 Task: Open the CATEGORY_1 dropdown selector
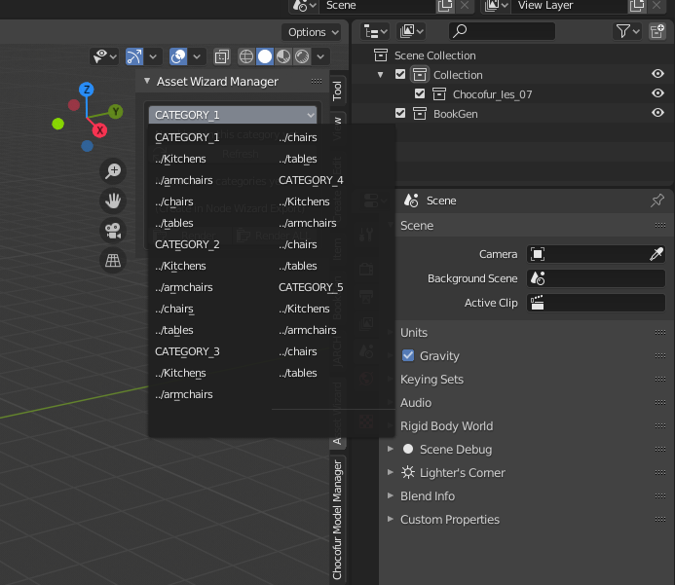point(233,115)
